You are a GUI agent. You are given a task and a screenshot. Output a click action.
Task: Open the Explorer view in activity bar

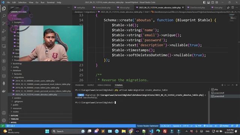[x=4, y=8]
